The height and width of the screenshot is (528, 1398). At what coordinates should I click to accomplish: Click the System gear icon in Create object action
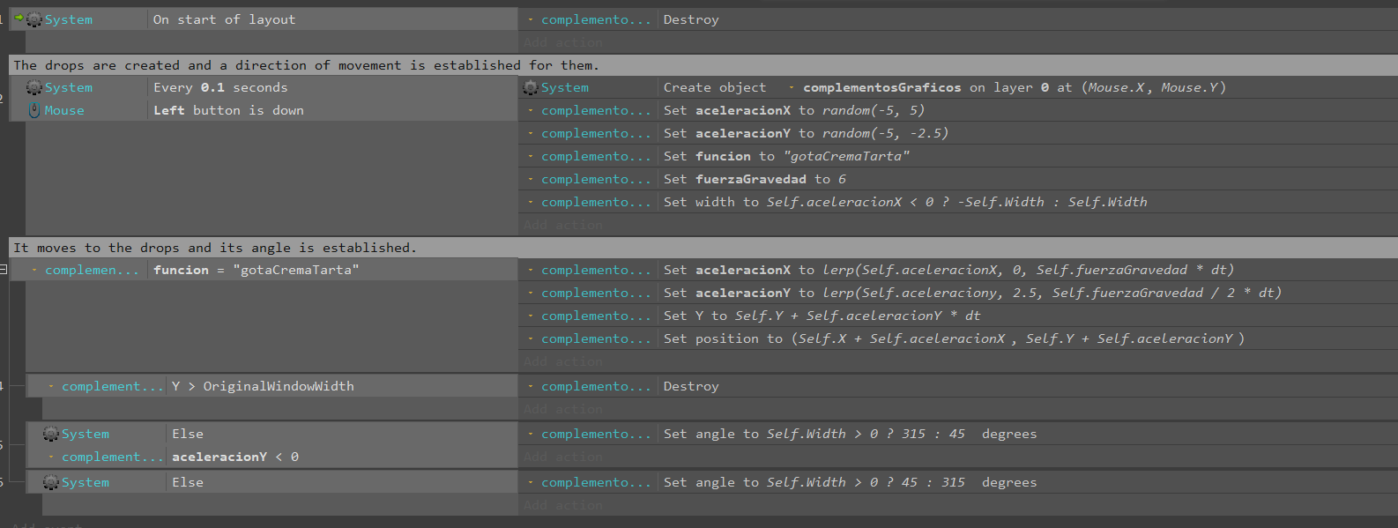click(x=531, y=87)
